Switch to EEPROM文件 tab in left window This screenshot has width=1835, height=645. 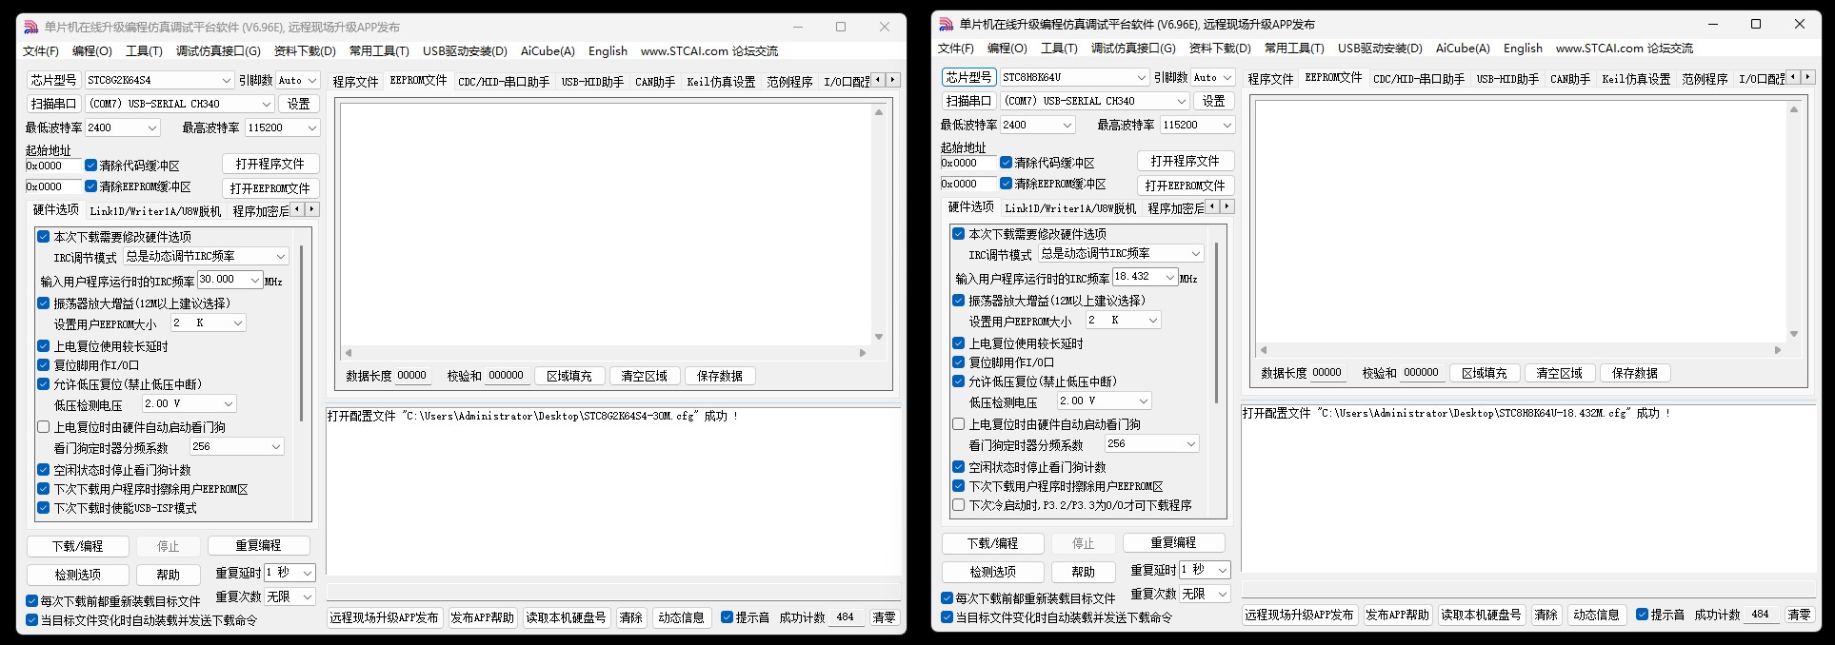418,81
